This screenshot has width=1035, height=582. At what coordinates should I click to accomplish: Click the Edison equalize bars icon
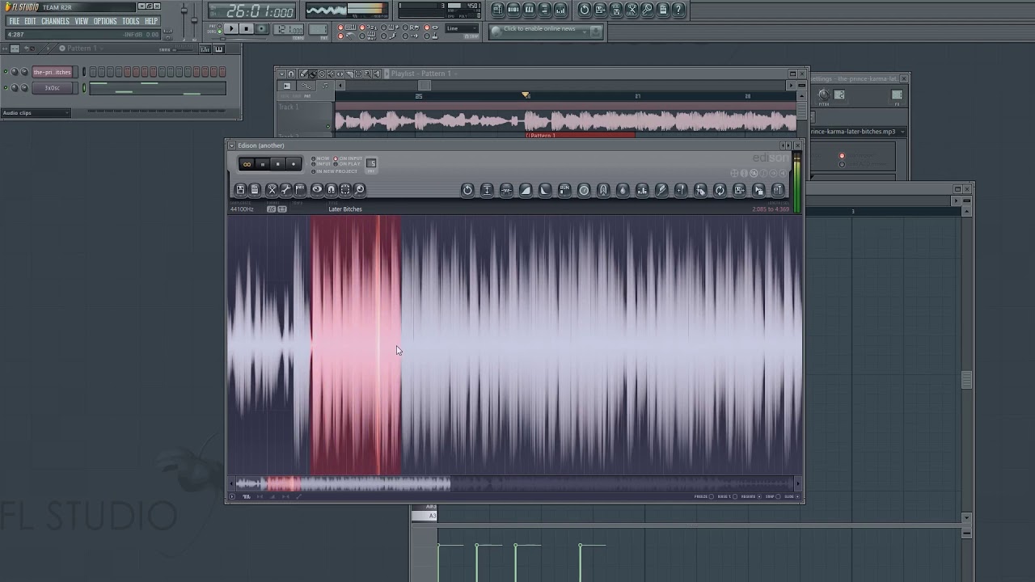pyautogui.click(x=642, y=190)
